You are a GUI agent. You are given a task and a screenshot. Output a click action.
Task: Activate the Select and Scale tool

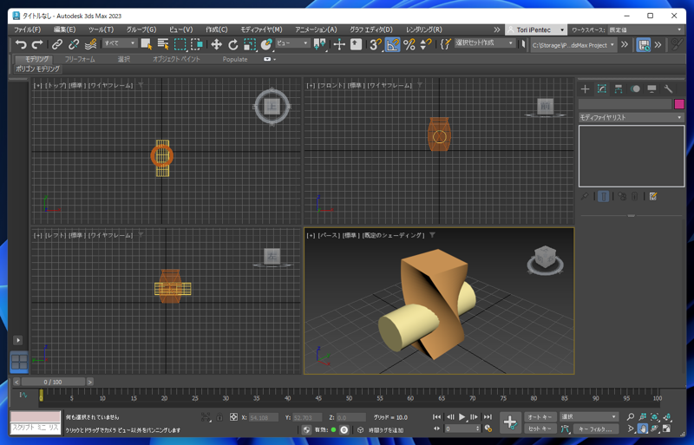pyautogui.click(x=250, y=44)
